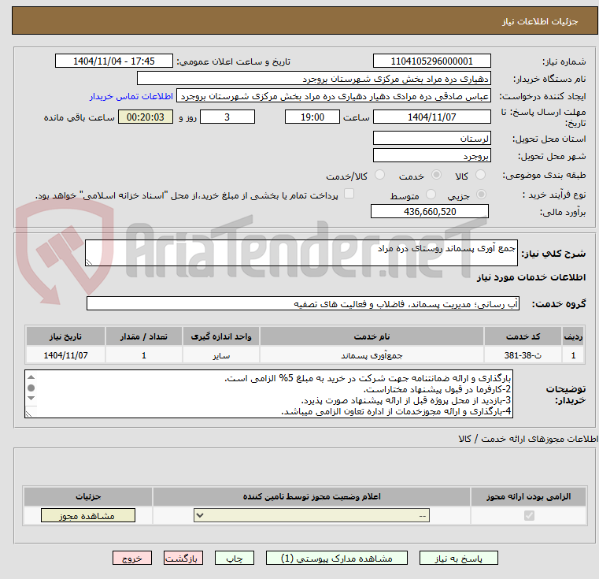Click the ایجاد کننده درخواست field
599x579 pixels.
[x=334, y=96]
